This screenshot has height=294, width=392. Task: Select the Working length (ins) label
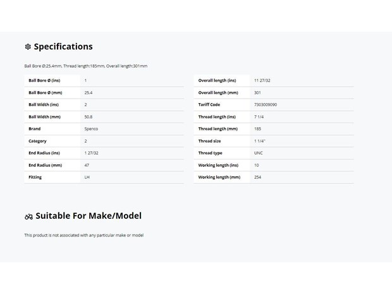point(218,165)
